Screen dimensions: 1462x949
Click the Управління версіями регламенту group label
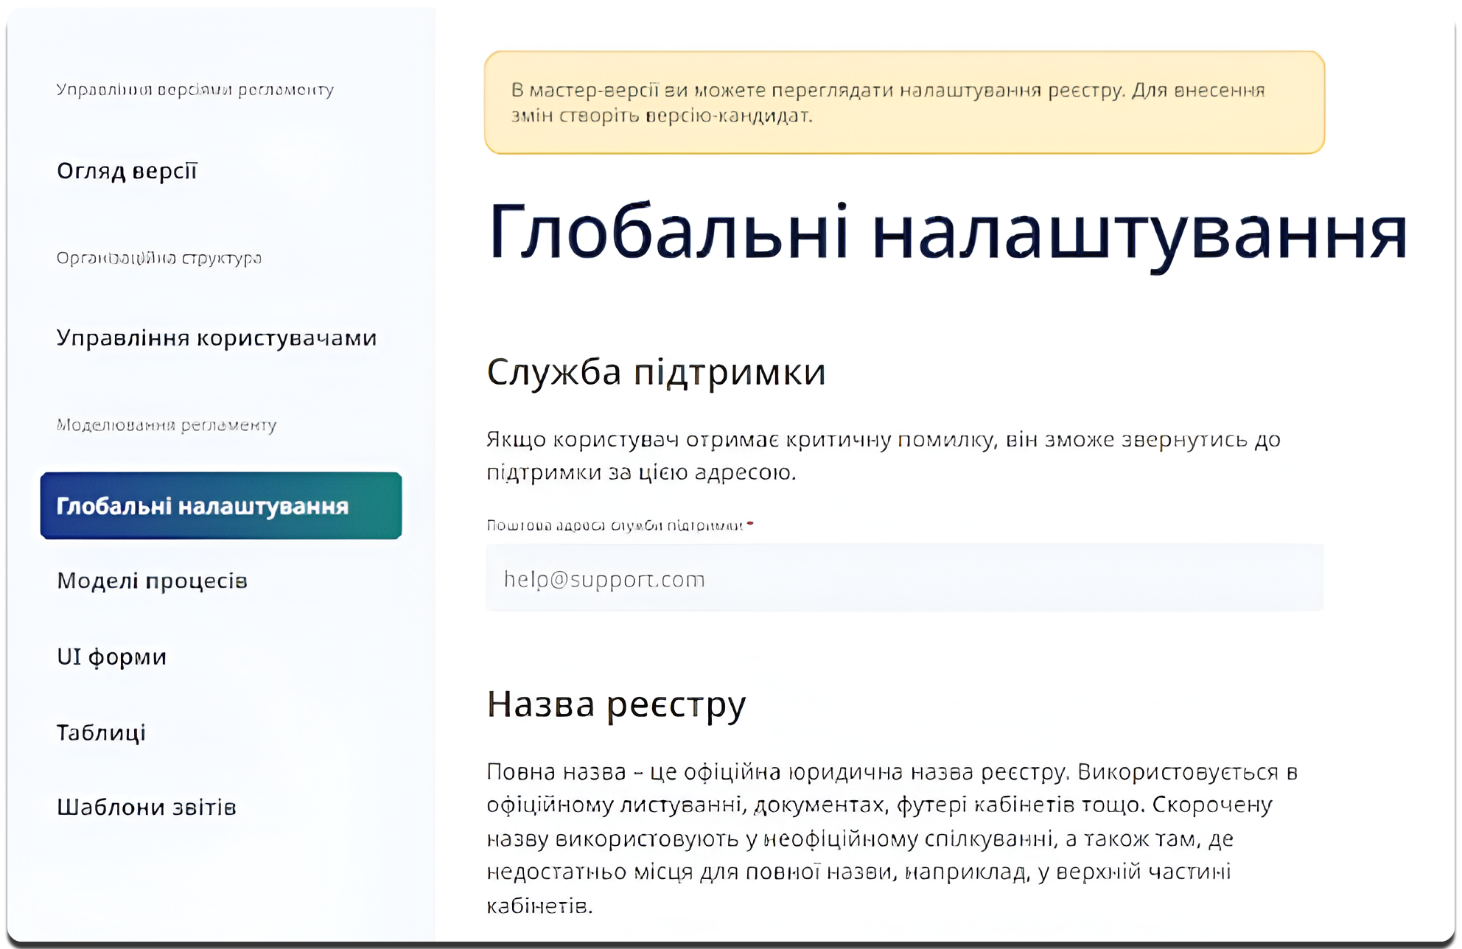pyautogui.click(x=195, y=89)
